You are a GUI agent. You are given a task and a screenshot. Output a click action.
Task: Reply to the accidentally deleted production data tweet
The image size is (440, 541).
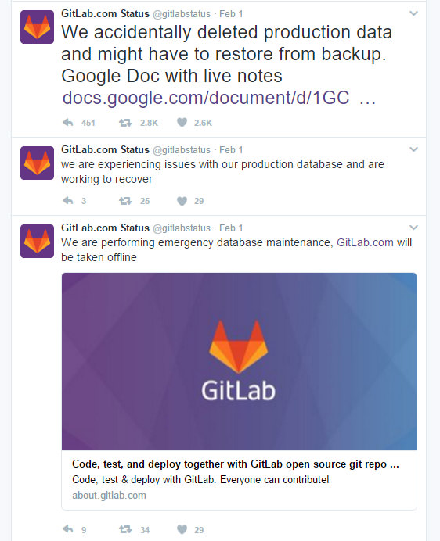point(68,123)
